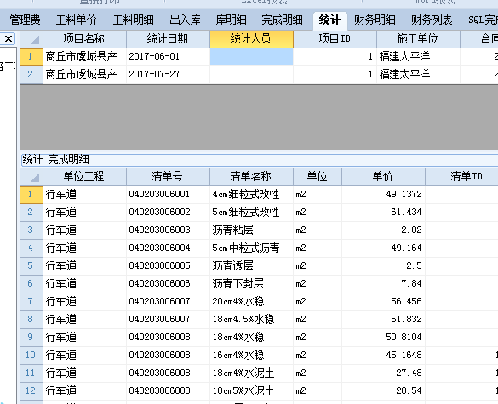Viewport: 498px width, 404px height.
Task: Click the 统计日期 column header
Action: (x=168, y=39)
